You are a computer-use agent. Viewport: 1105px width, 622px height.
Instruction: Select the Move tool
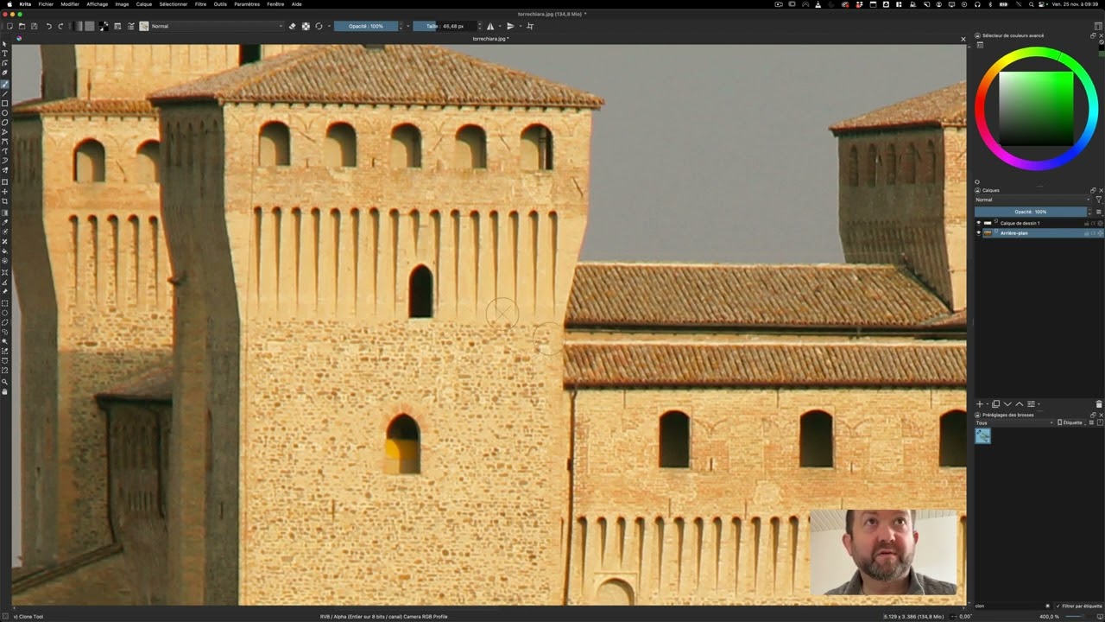[5, 191]
